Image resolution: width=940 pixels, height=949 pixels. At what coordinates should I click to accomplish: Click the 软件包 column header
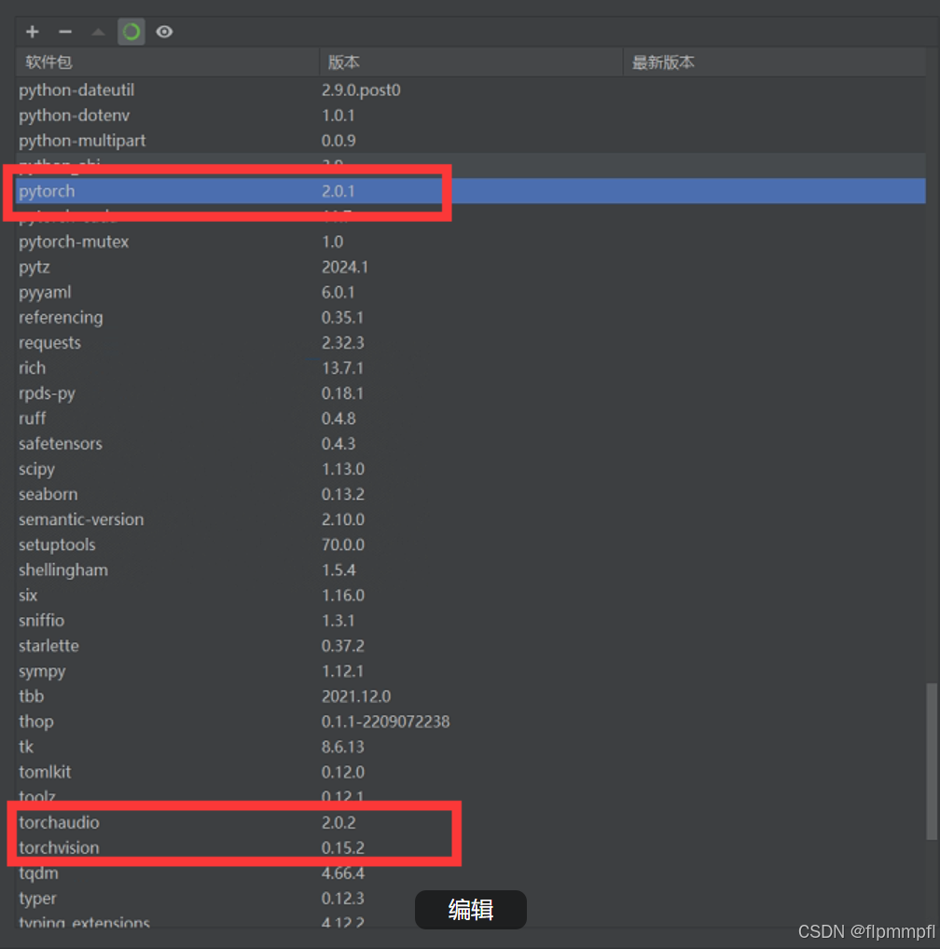click(x=167, y=62)
